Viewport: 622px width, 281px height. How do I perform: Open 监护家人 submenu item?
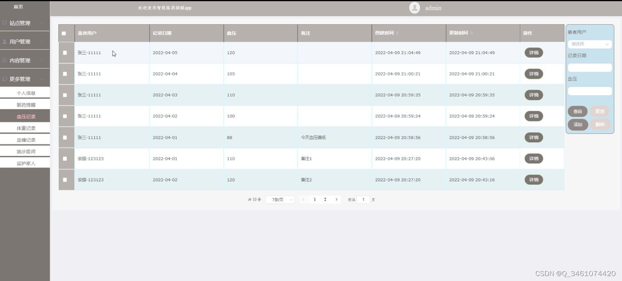pos(25,163)
